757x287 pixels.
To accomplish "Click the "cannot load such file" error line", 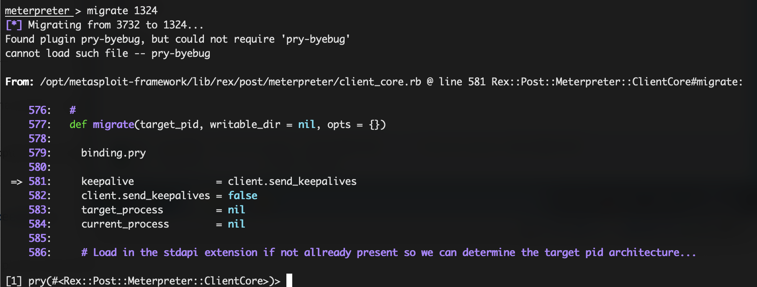I will click(x=108, y=53).
